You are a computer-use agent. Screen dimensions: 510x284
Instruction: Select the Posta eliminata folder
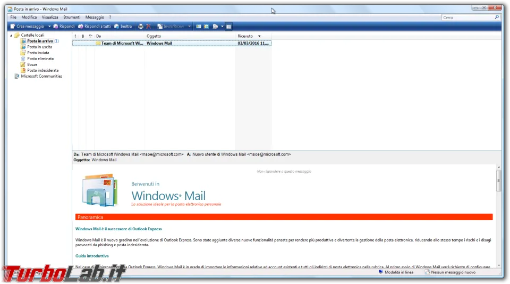pyautogui.click(x=40, y=59)
